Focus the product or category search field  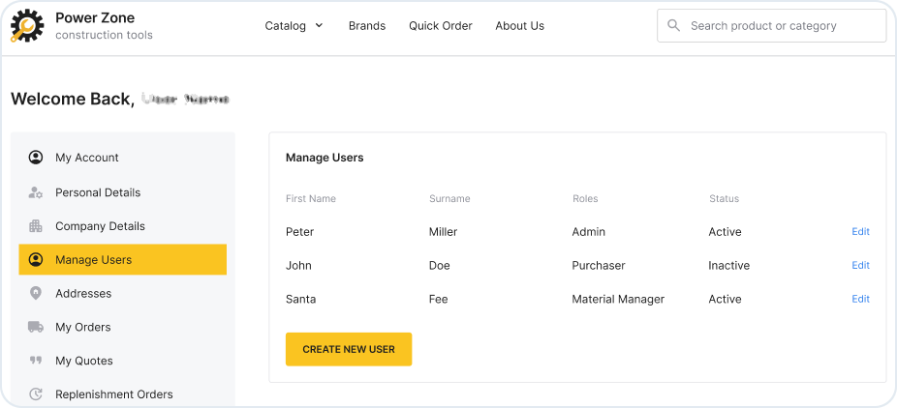tap(780, 26)
